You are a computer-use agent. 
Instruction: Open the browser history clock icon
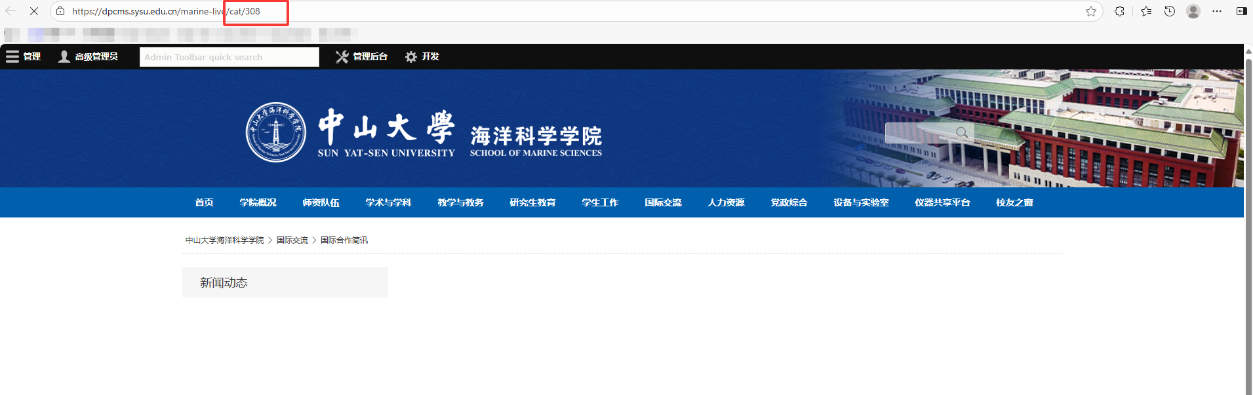tap(1169, 11)
